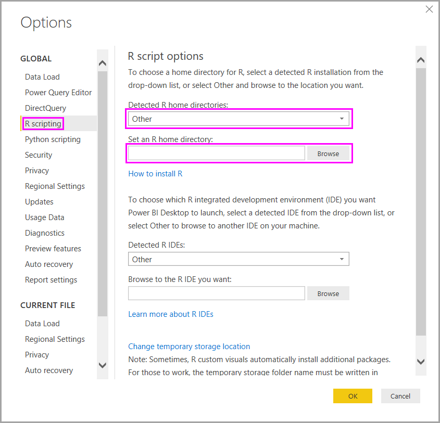Click Browse for the R home directory
The height and width of the screenshot is (423, 440).
[x=328, y=153]
